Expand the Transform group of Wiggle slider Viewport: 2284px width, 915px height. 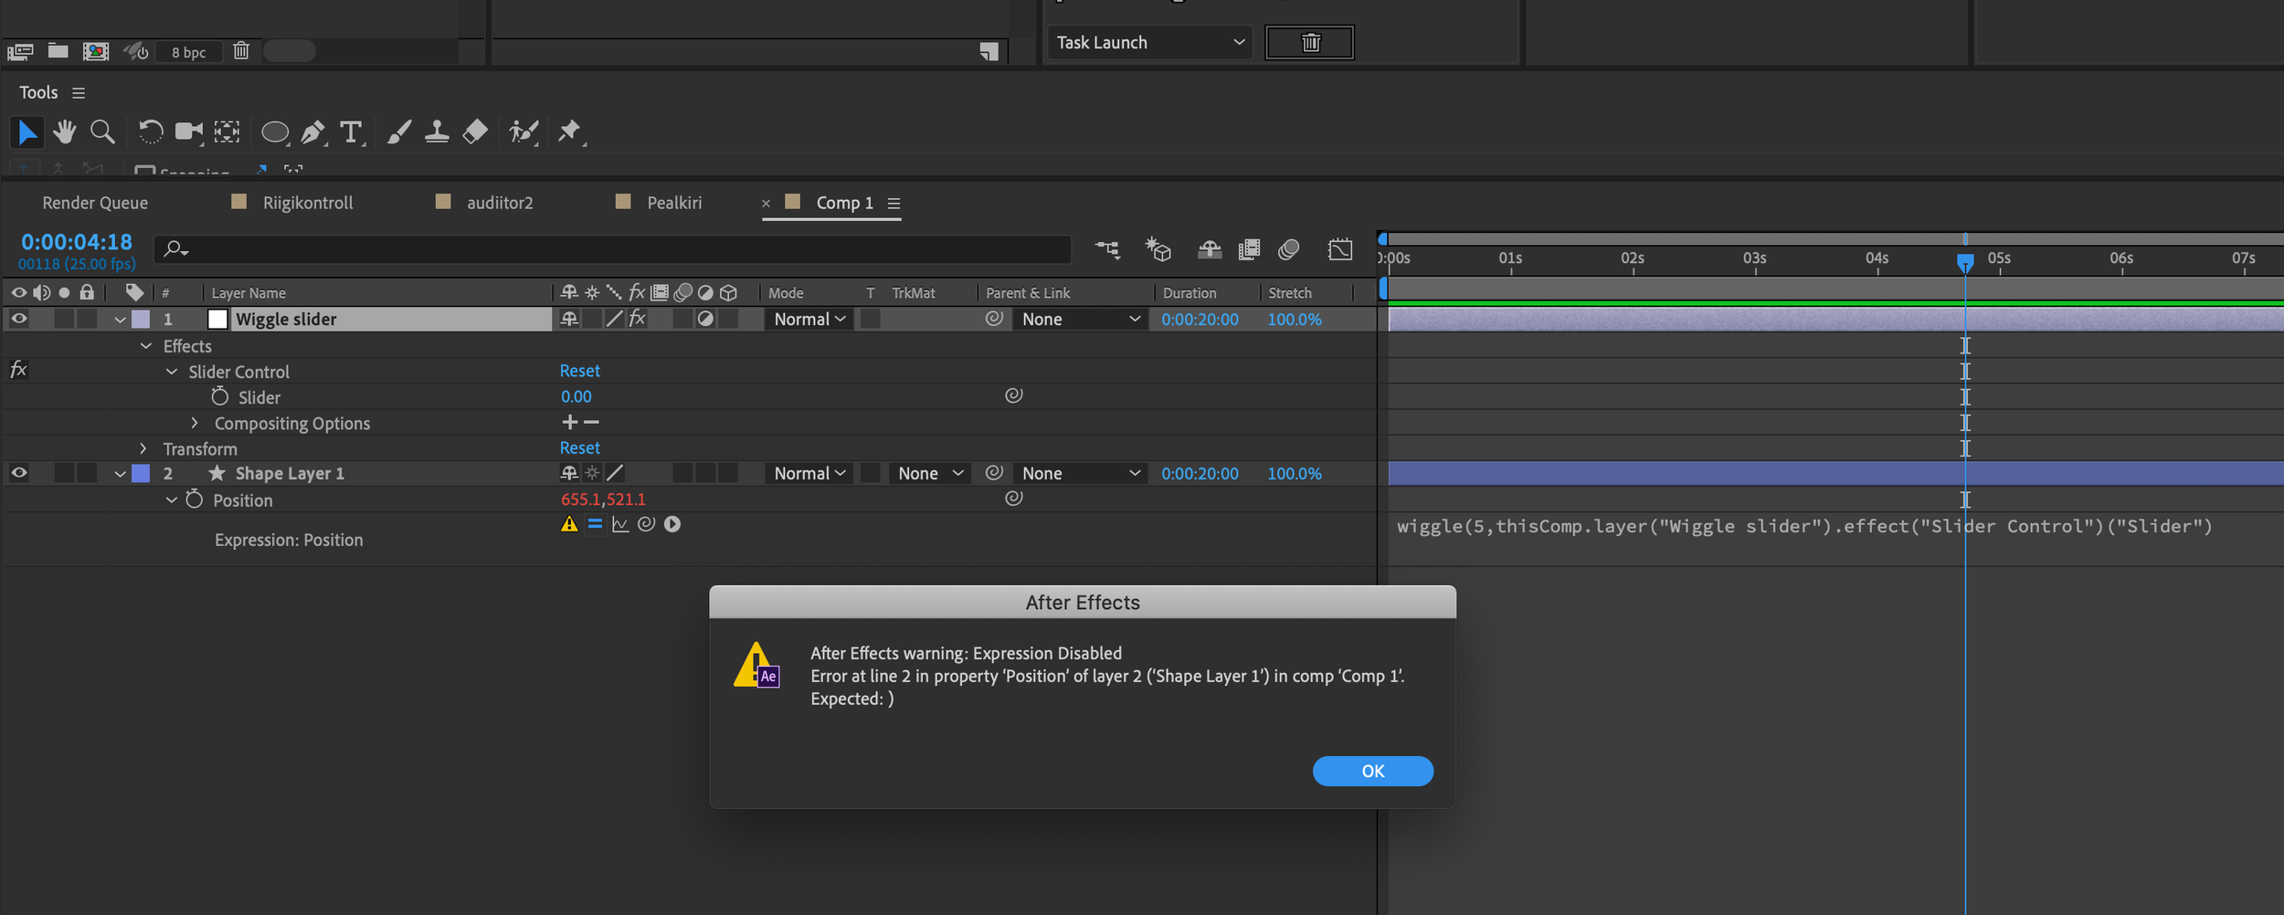tap(143, 448)
